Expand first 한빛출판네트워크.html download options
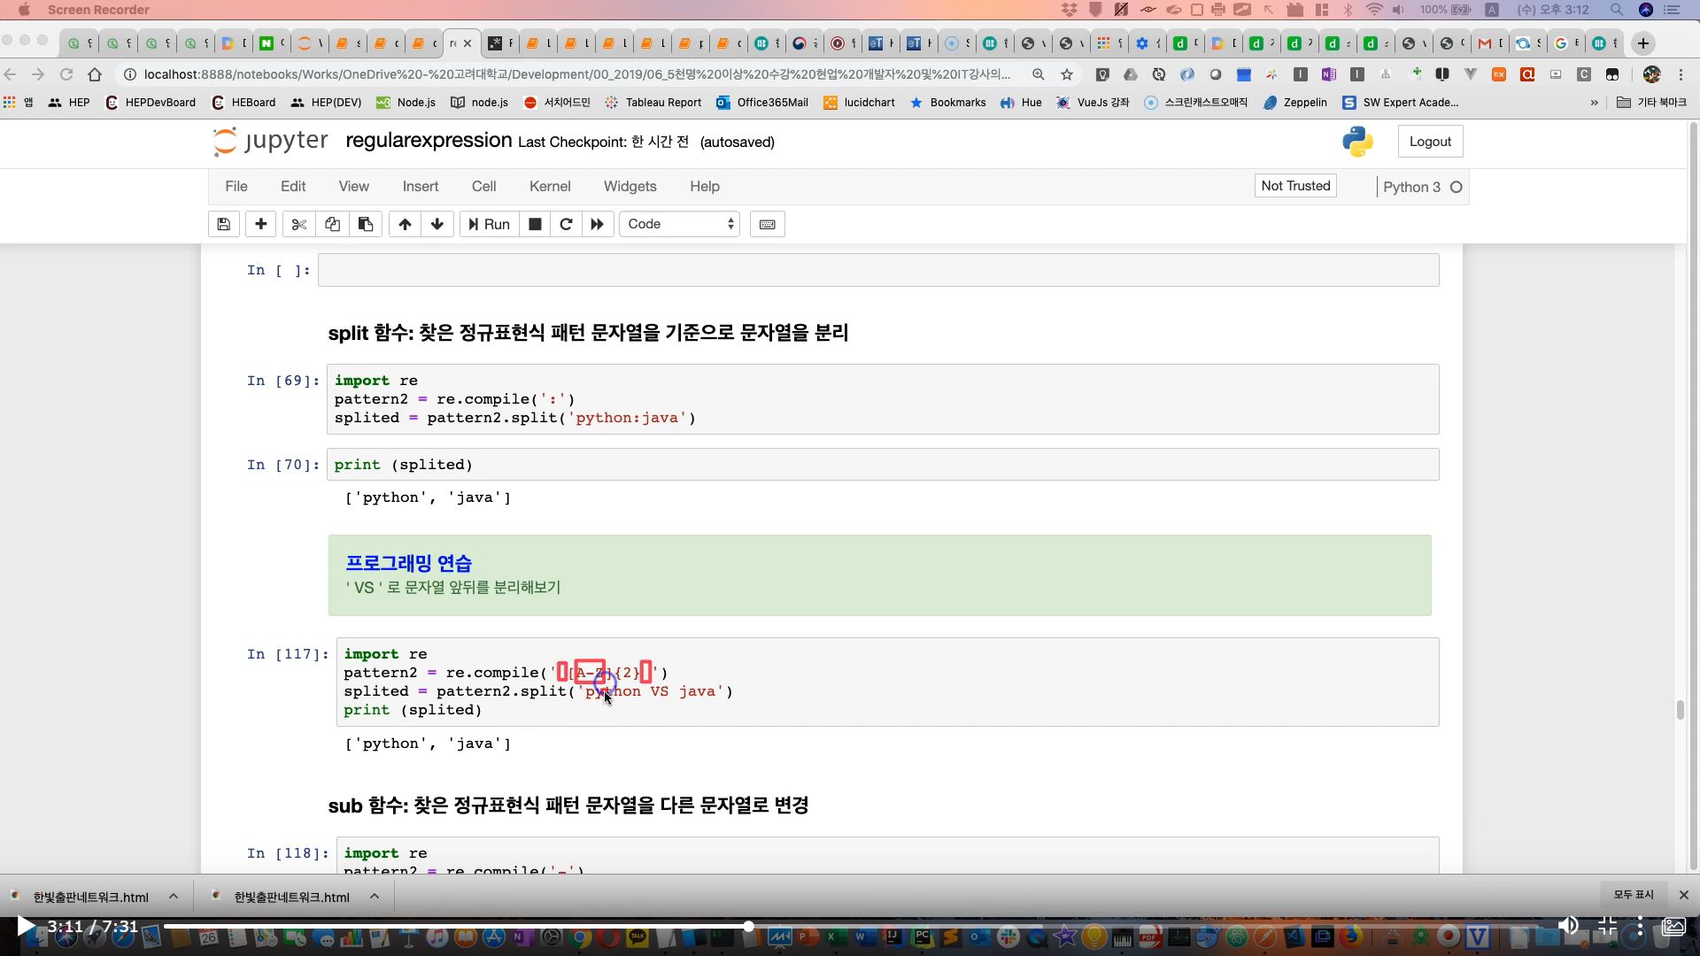 click(174, 896)
